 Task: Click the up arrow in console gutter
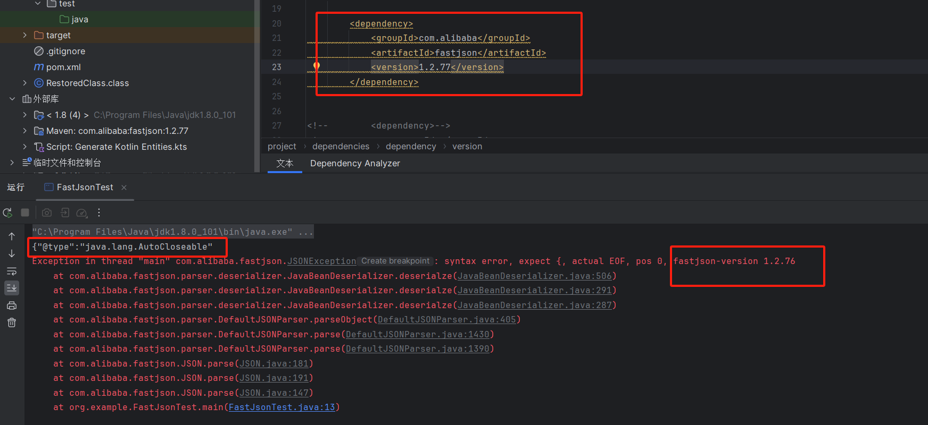(x=12, y=236)
